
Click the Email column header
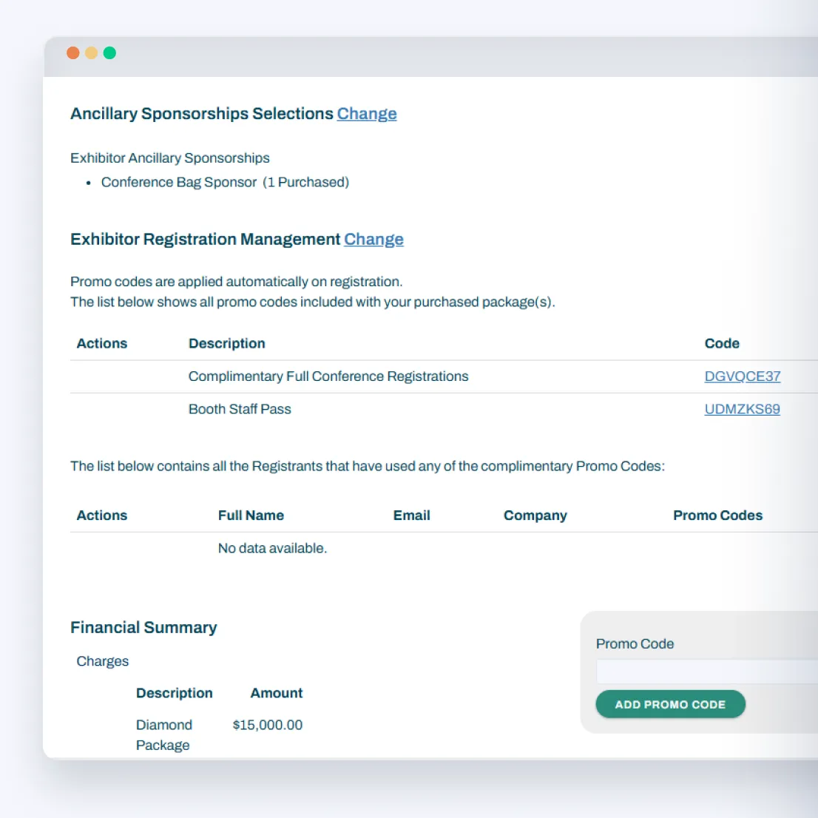coord(411,515)
